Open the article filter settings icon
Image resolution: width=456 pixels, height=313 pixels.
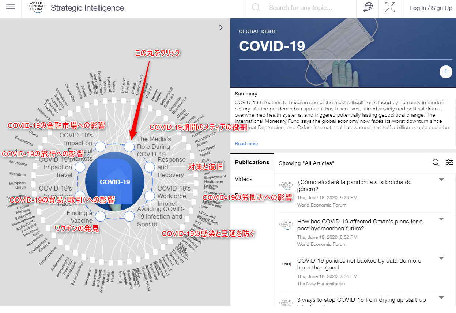pos(450,163)
